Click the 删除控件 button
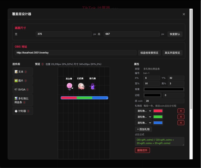 tap(142, 150)
